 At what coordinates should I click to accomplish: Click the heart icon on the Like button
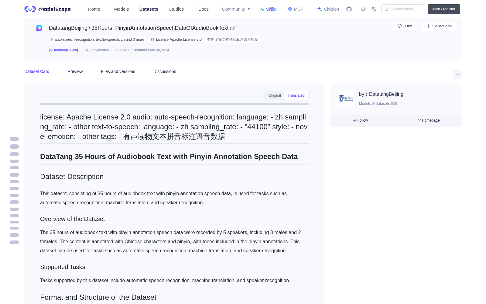[x=400, y=26]
